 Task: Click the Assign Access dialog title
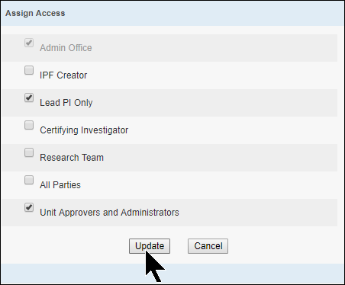click(35, 13)
